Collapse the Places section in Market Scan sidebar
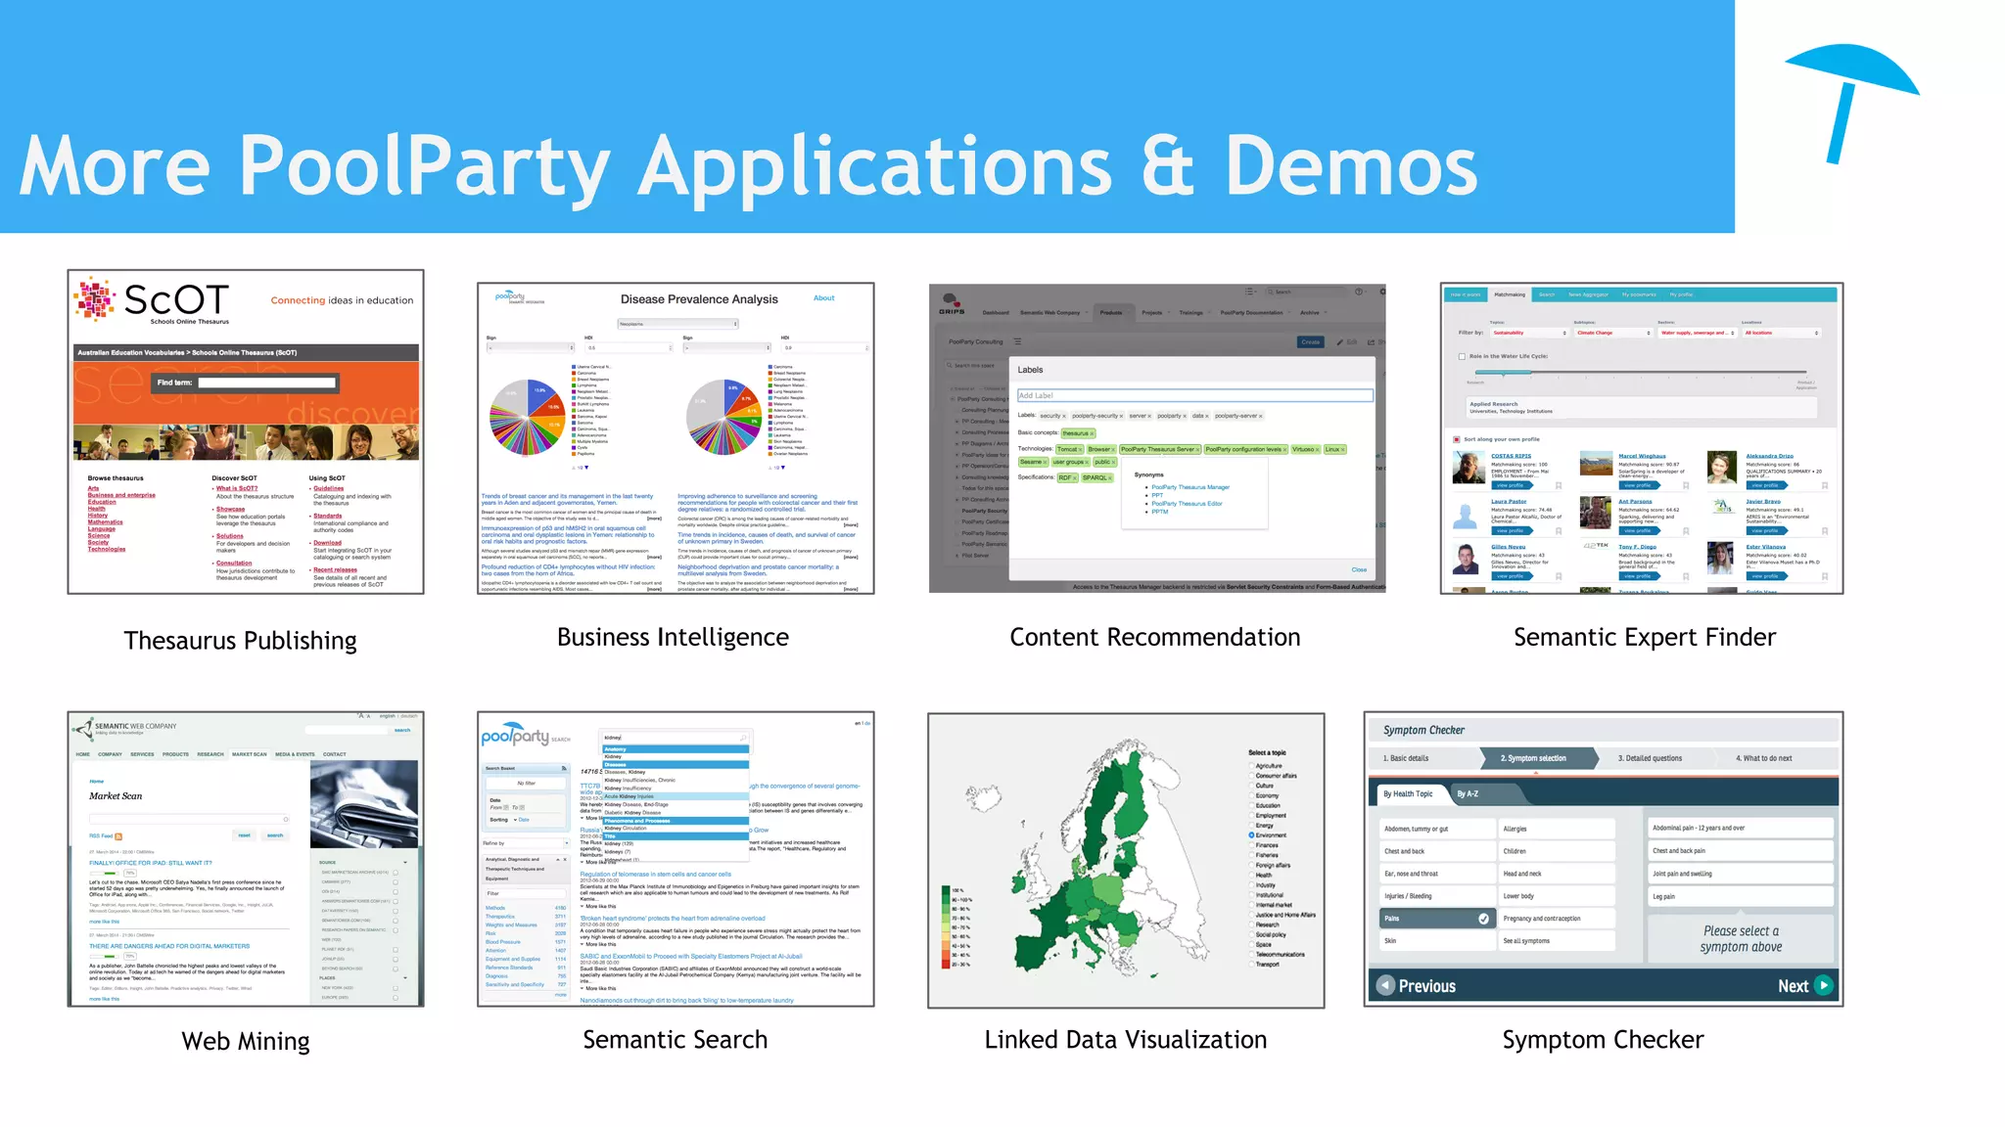 pyautogui.click(x=405, y=978)
